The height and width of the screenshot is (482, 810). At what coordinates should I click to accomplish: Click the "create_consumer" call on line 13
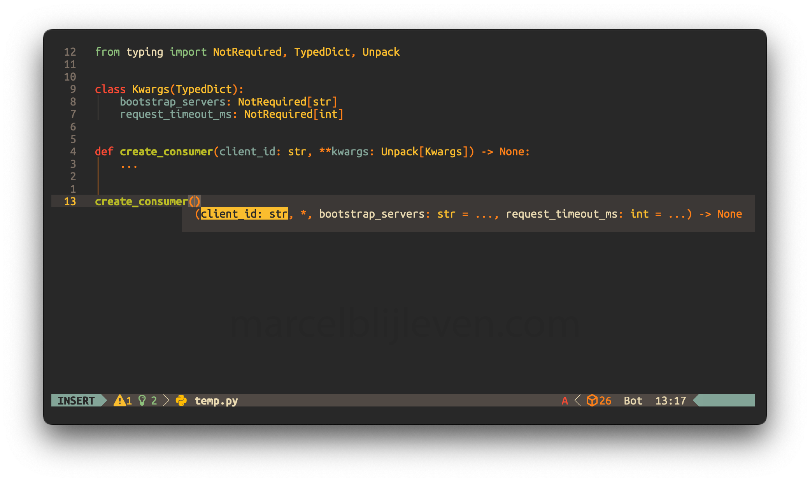141,201
